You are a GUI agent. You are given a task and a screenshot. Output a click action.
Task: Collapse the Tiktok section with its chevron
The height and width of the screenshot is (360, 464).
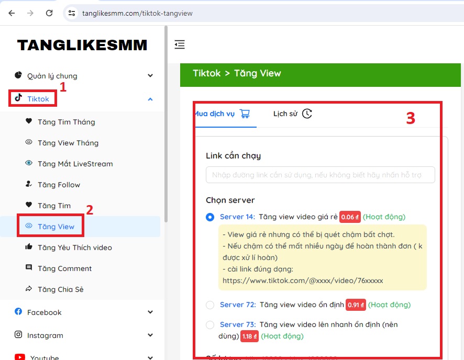pyautogui.click(x=150, y=99)
